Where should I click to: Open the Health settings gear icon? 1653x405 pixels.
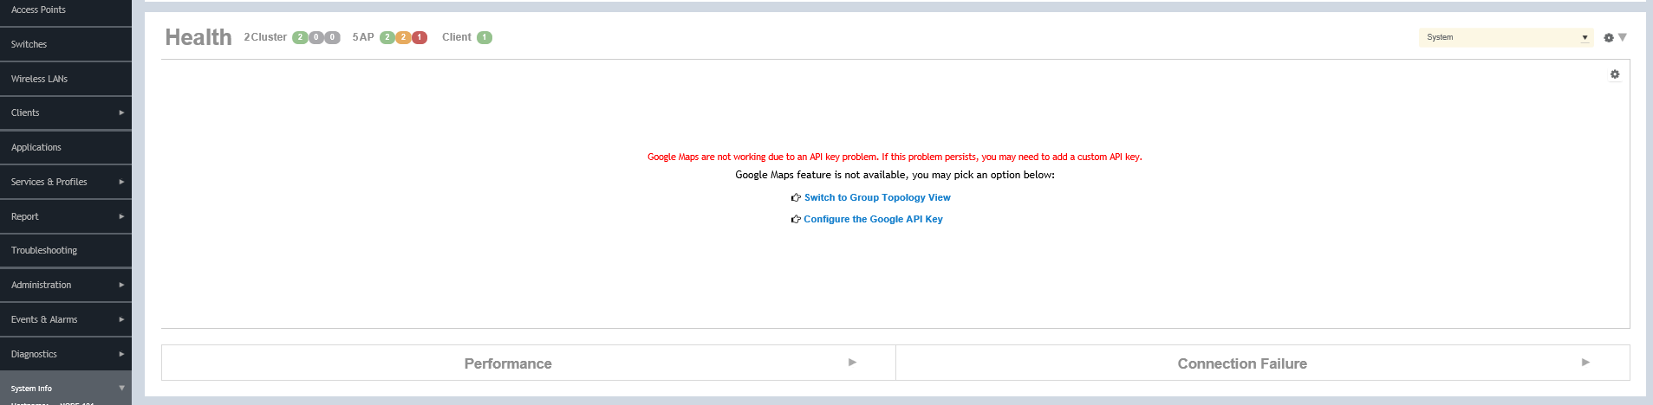(x=1609, y=38)
